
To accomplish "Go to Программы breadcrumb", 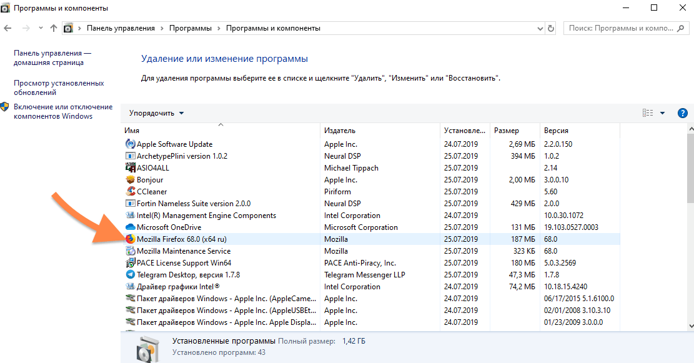I will pyautogui.click(x=191, y=28).
